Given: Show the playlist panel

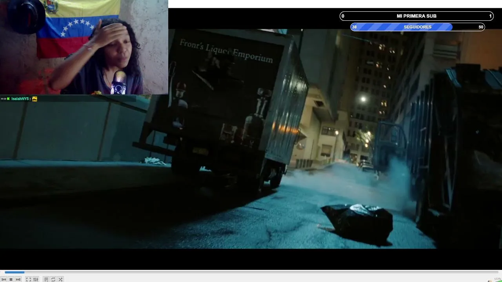Looking at the screenshot, I should (x=46, y=279).
